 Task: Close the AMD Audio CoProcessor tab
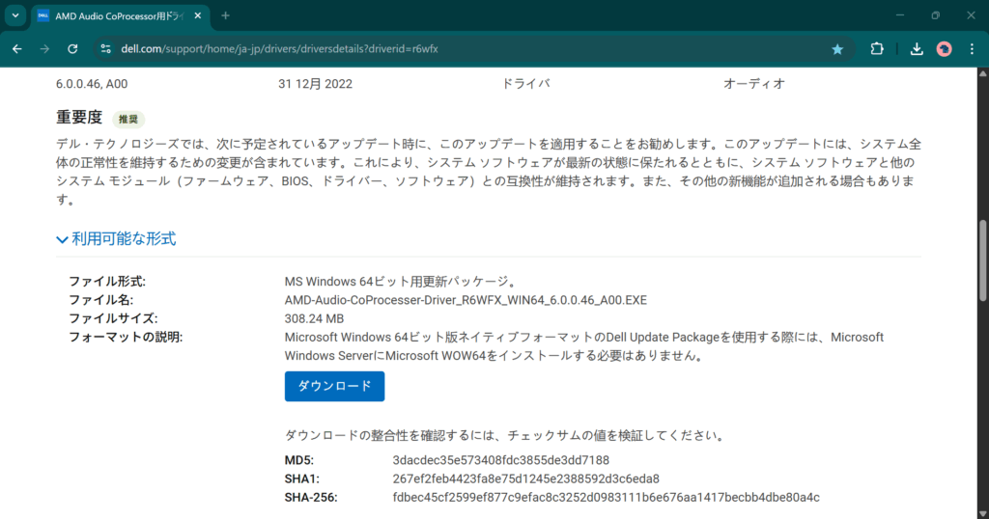point(197,15)
